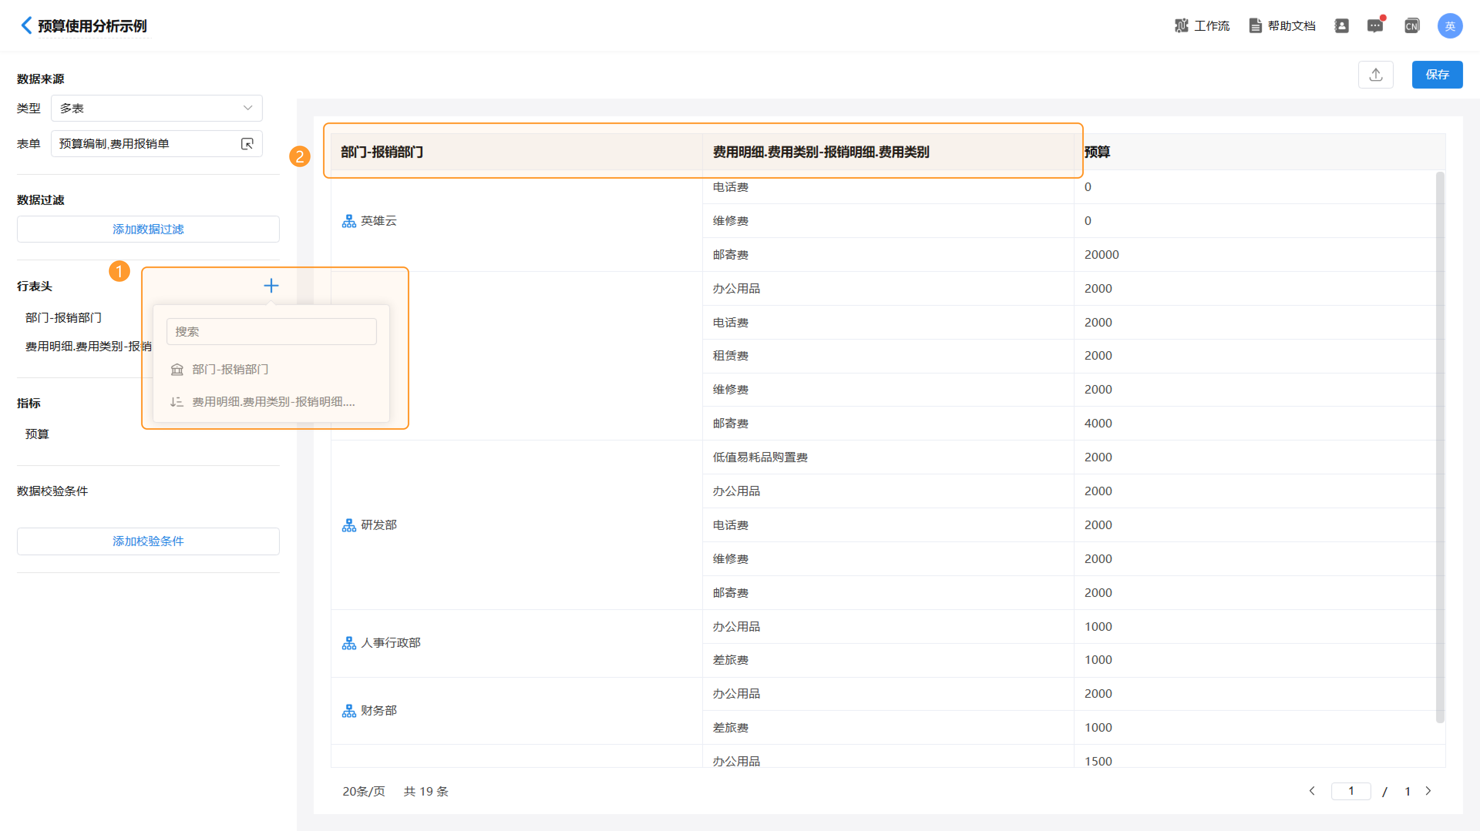Go back using the arrow beside 预算使用分析示例
1480x831 pixels.
[x=26, y=26]
